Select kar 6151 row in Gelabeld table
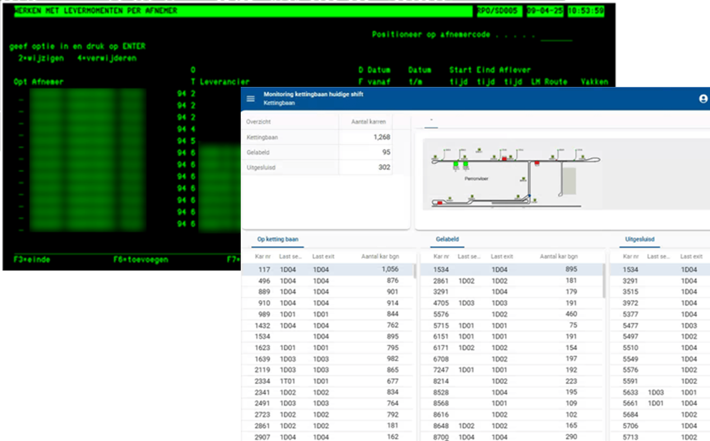 tap(511, 336)
